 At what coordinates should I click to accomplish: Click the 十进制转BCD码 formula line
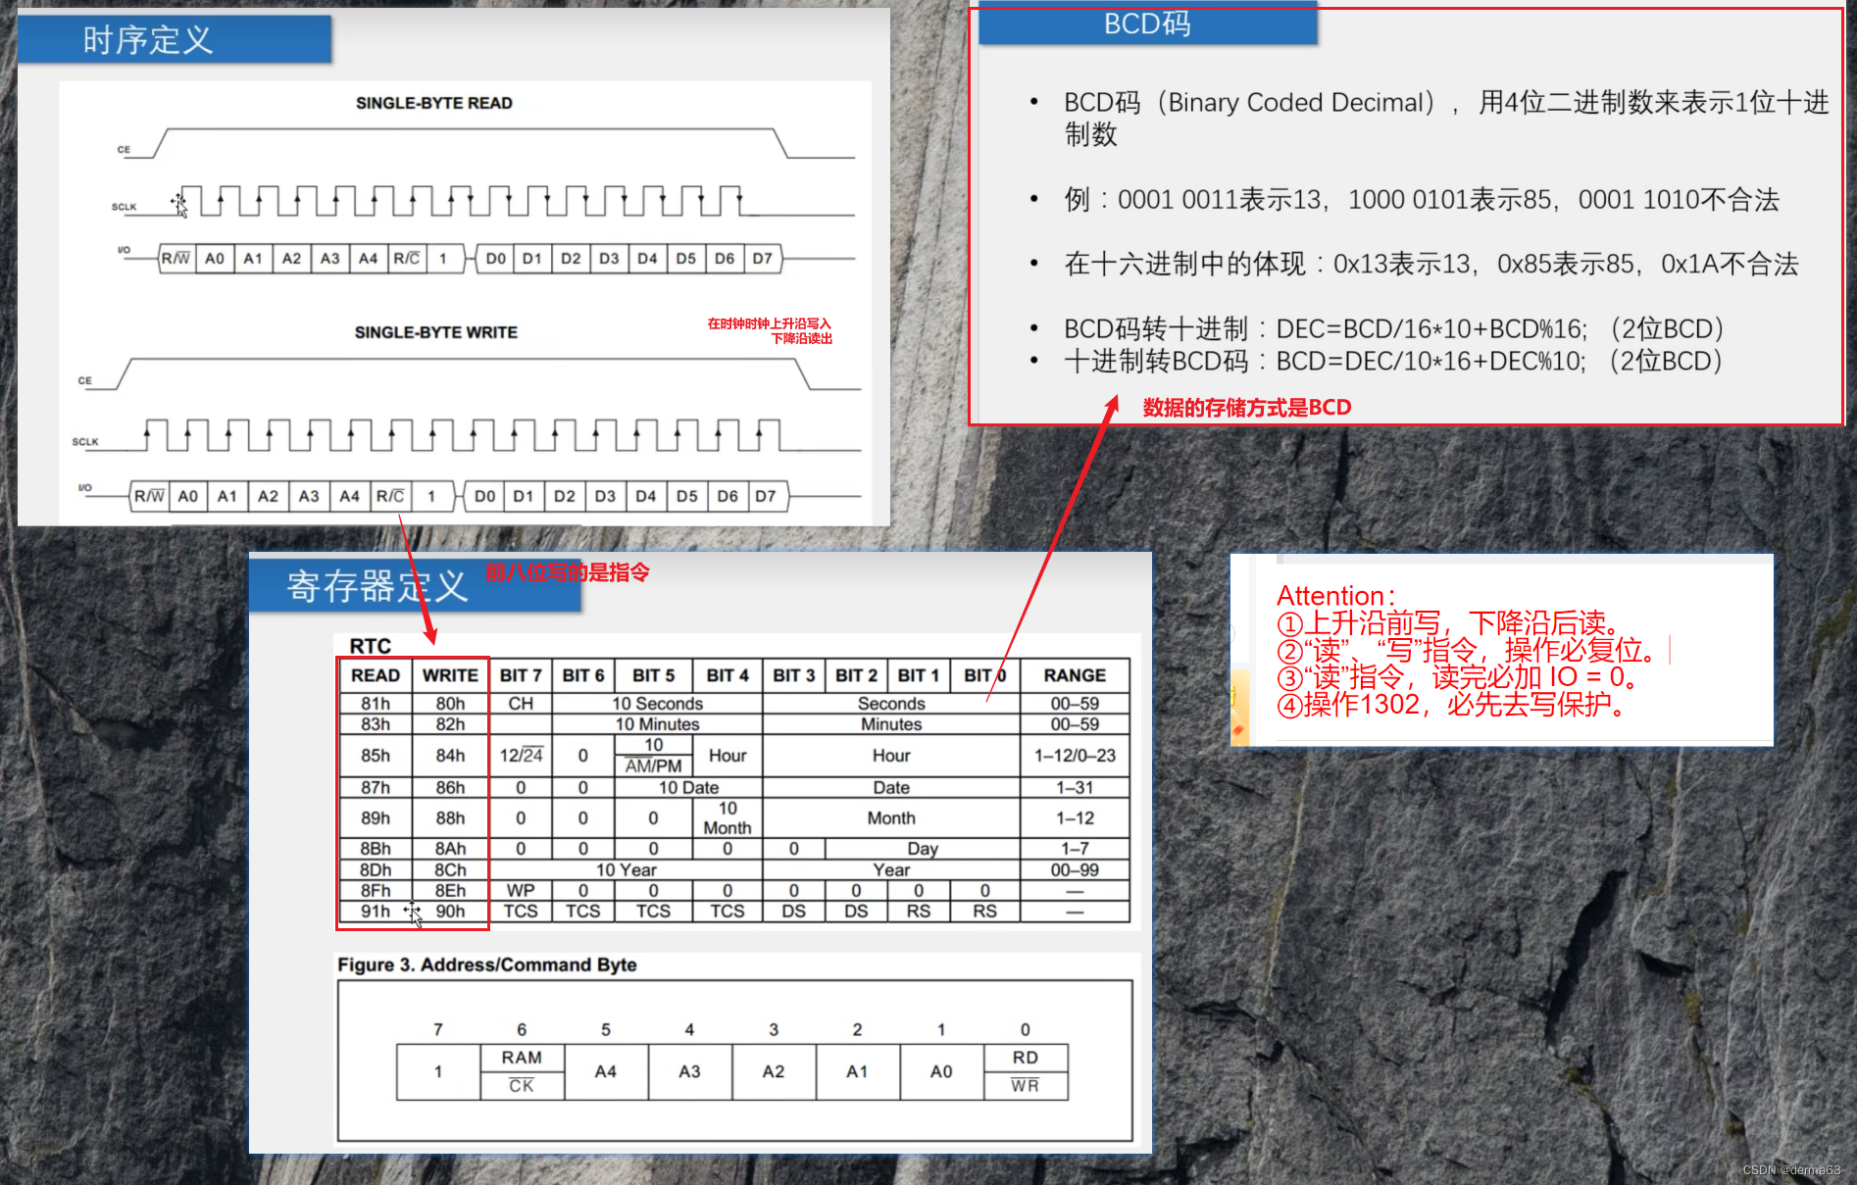(x=1393, y=361)
